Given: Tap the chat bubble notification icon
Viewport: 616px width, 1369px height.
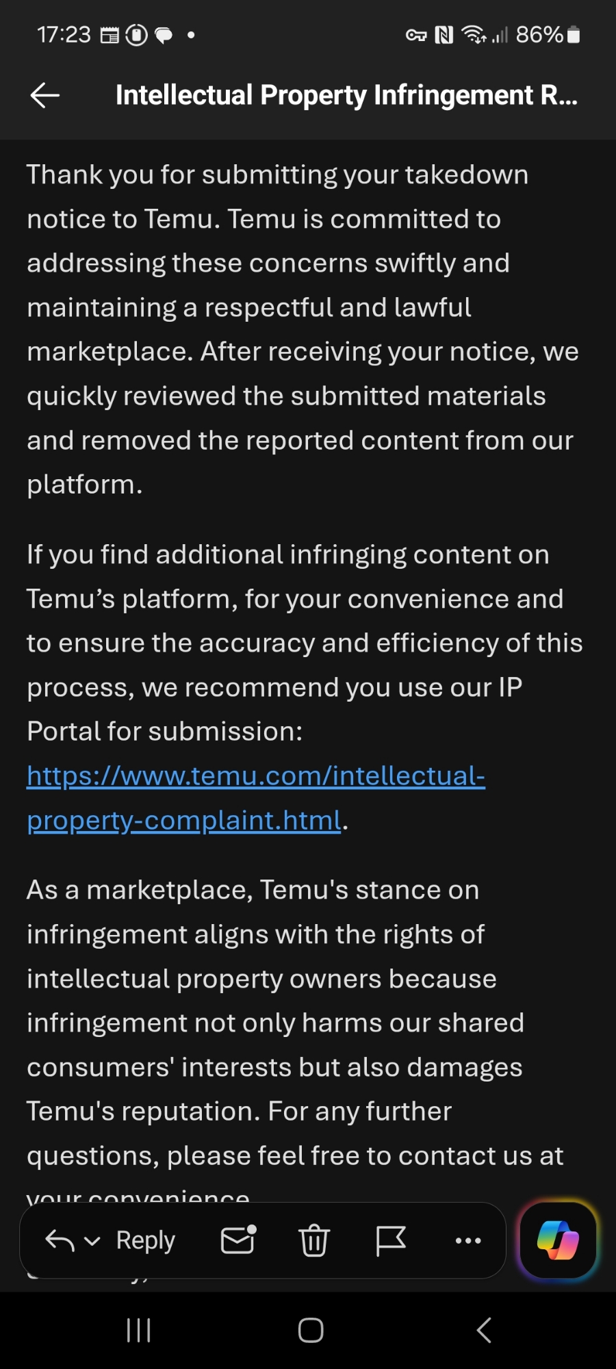Looking at the screenshot, I should 164,35.
